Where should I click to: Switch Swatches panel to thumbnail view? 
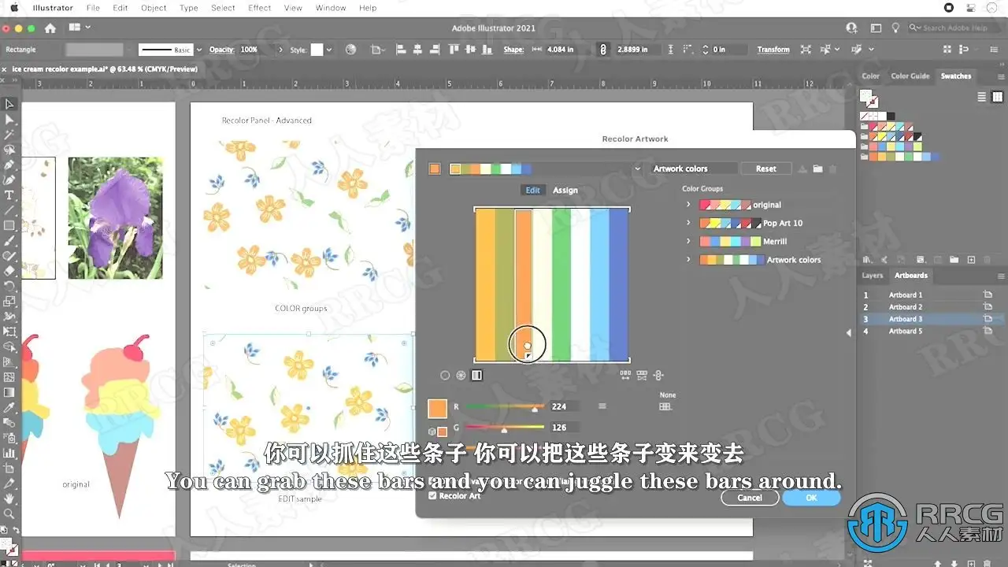[x=997, y=97]
